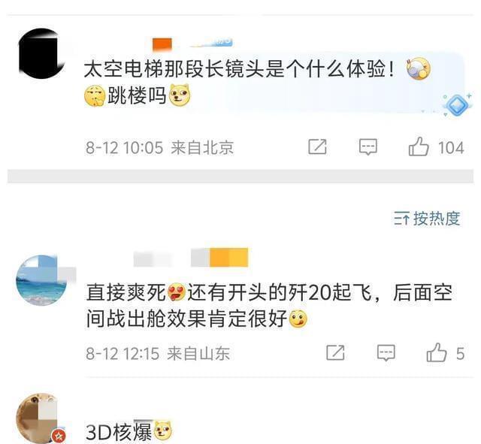Tap the reply icon on the 山东 comment
This screenshot has height=444, width=481.
click(x=386, y=352)
